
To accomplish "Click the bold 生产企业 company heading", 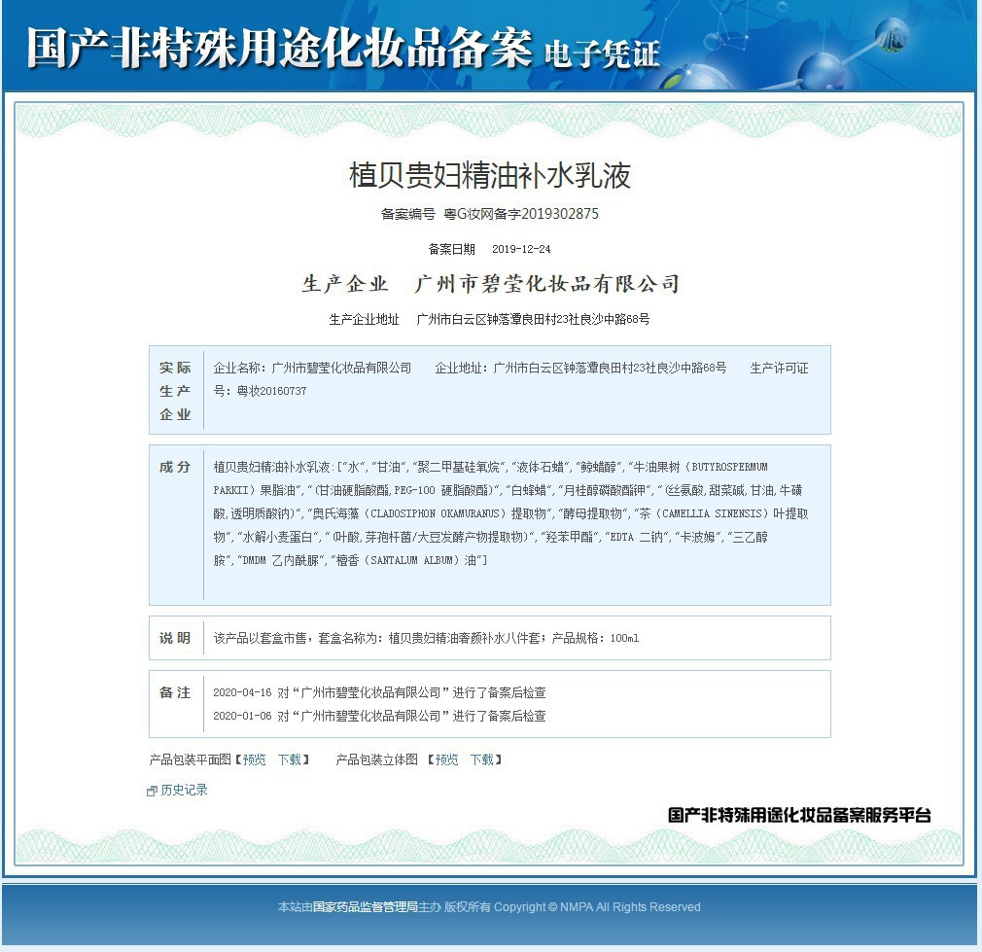I will pyautogui.click(x=490, y=284).
